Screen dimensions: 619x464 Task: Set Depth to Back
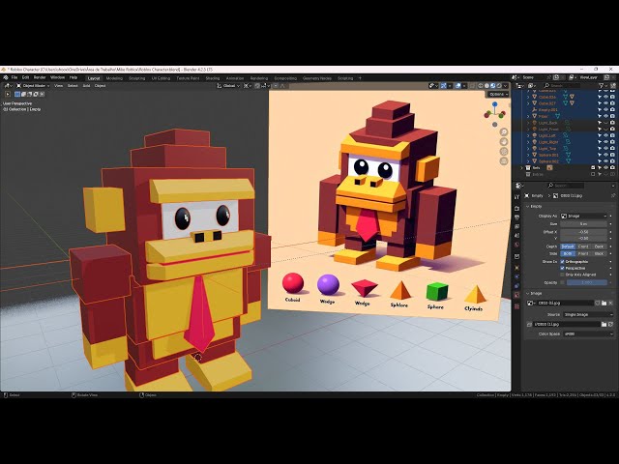click(x=599, y=246)
